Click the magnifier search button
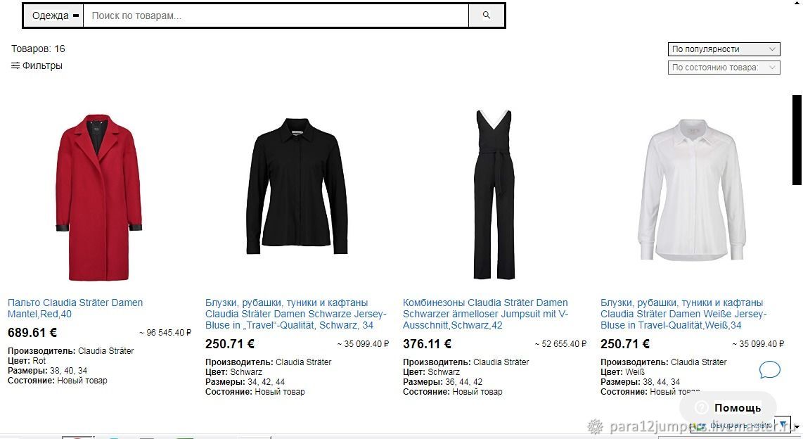 487,15
